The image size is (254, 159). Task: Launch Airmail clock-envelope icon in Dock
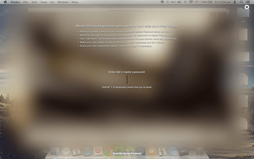click(66, 151)
